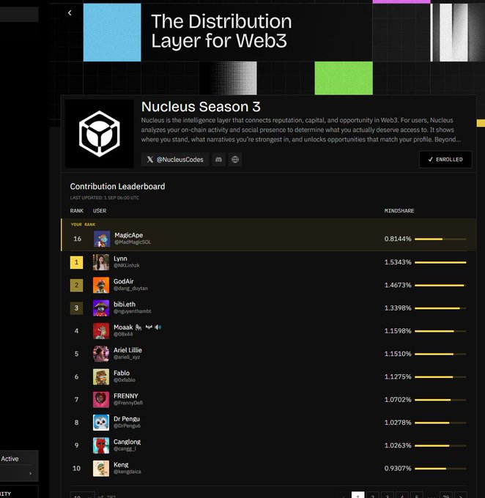Expand the sidebar chevron below Active
This screenshot has height=498, width=485.
(31, 474)
